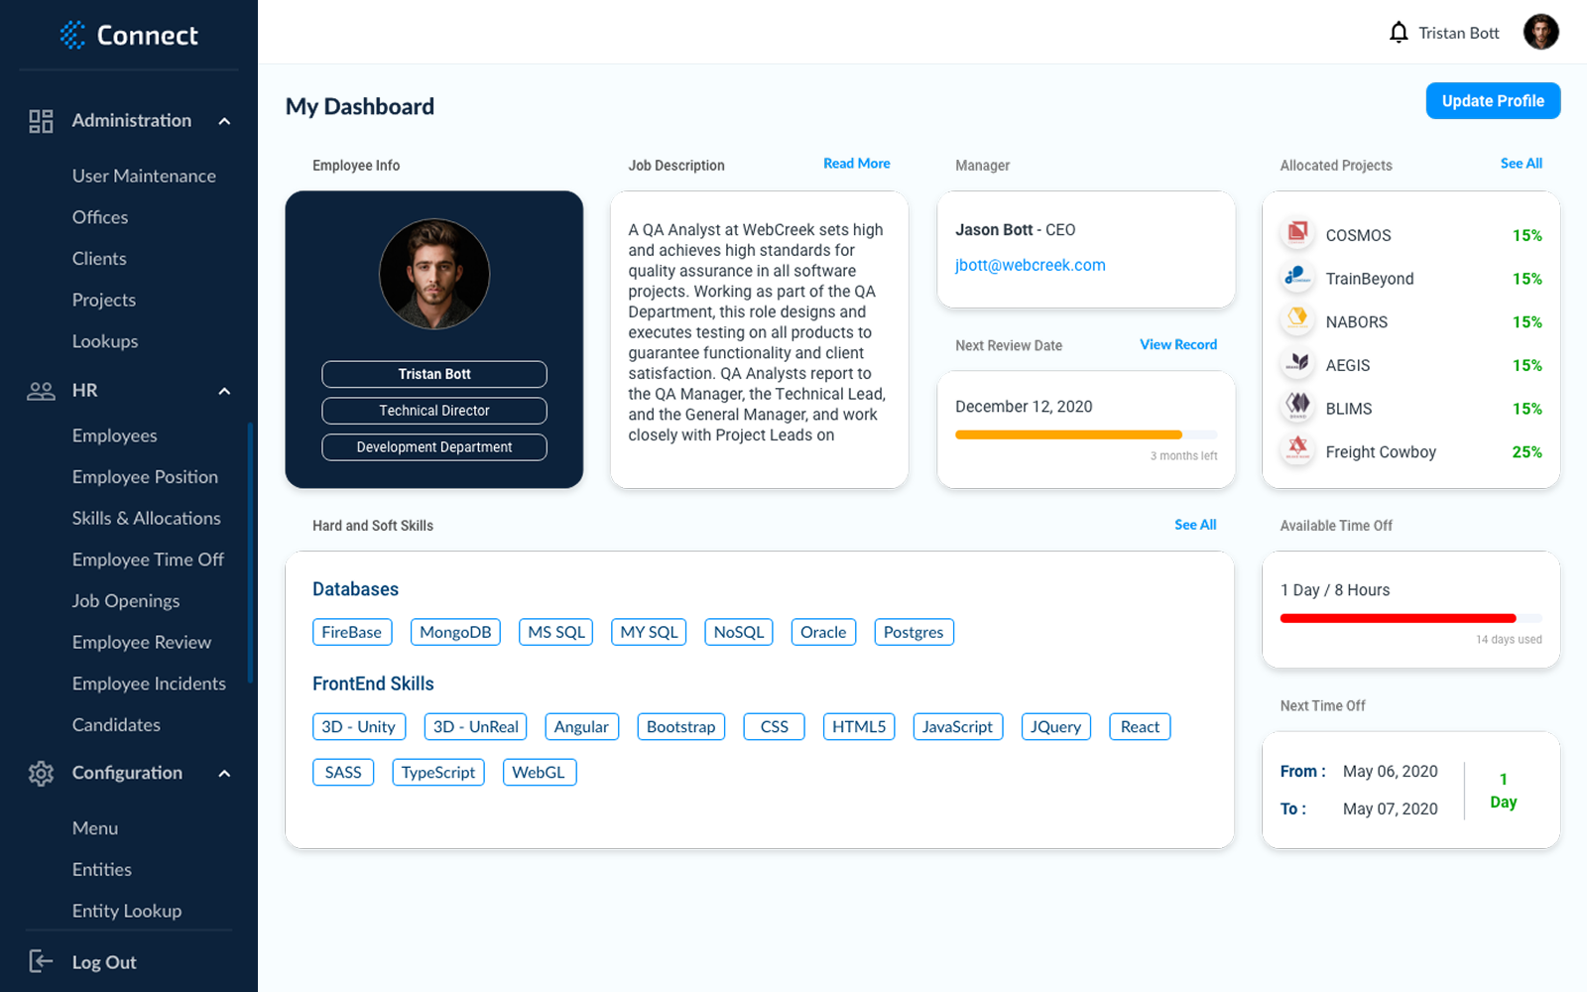The image size is (1587, 992).
Task: Select Job Openings in the sidebar
Action: [x=125, y=600]
